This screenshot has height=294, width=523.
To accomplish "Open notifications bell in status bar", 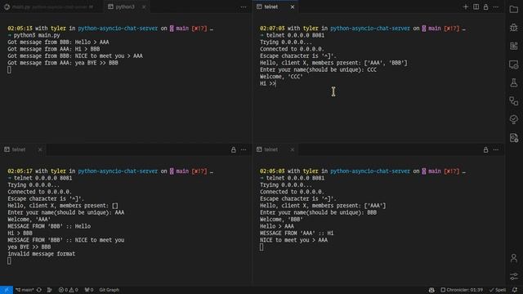I will tap(515, 290).
